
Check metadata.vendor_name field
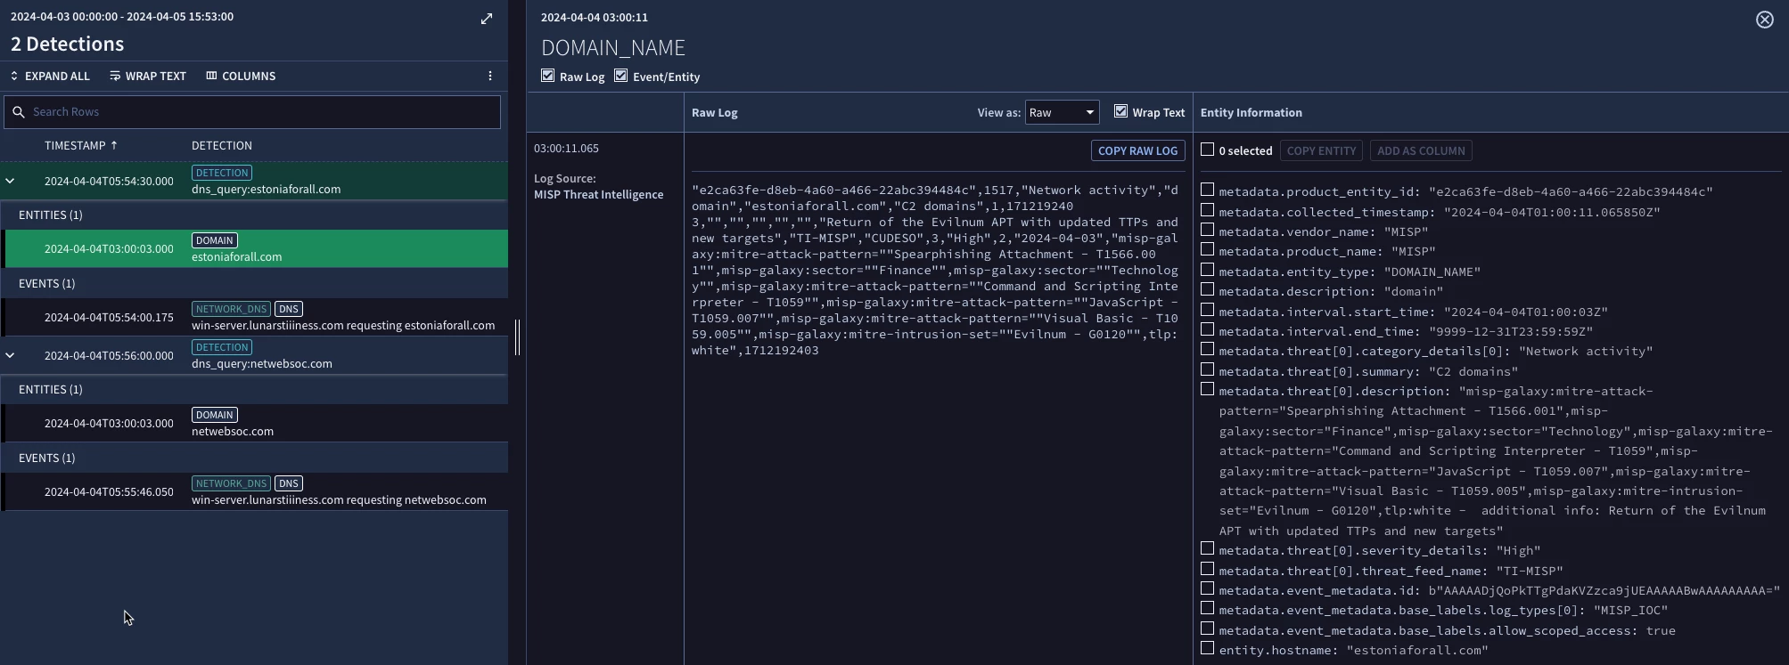coord(1207,230)
